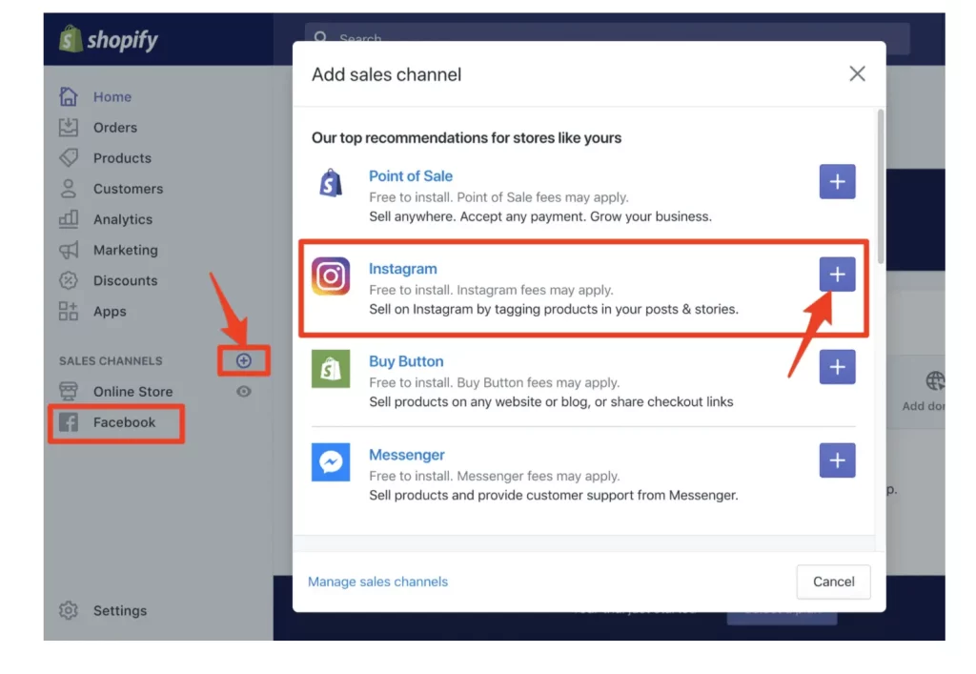Click 'Free to install. Buy Button fees may apply.'
Image resolution: width=976 pixels, height=674 pixels.
[x=495, y=382]
